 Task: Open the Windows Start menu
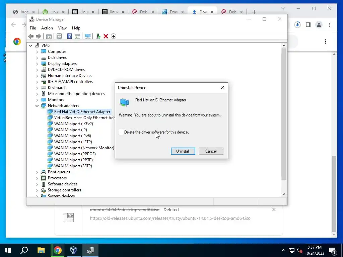pos(8,250)
